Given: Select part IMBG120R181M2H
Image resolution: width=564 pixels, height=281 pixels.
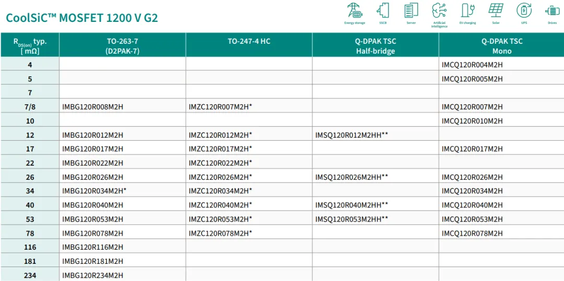Looking at the screenshot, I should [93, 261].
